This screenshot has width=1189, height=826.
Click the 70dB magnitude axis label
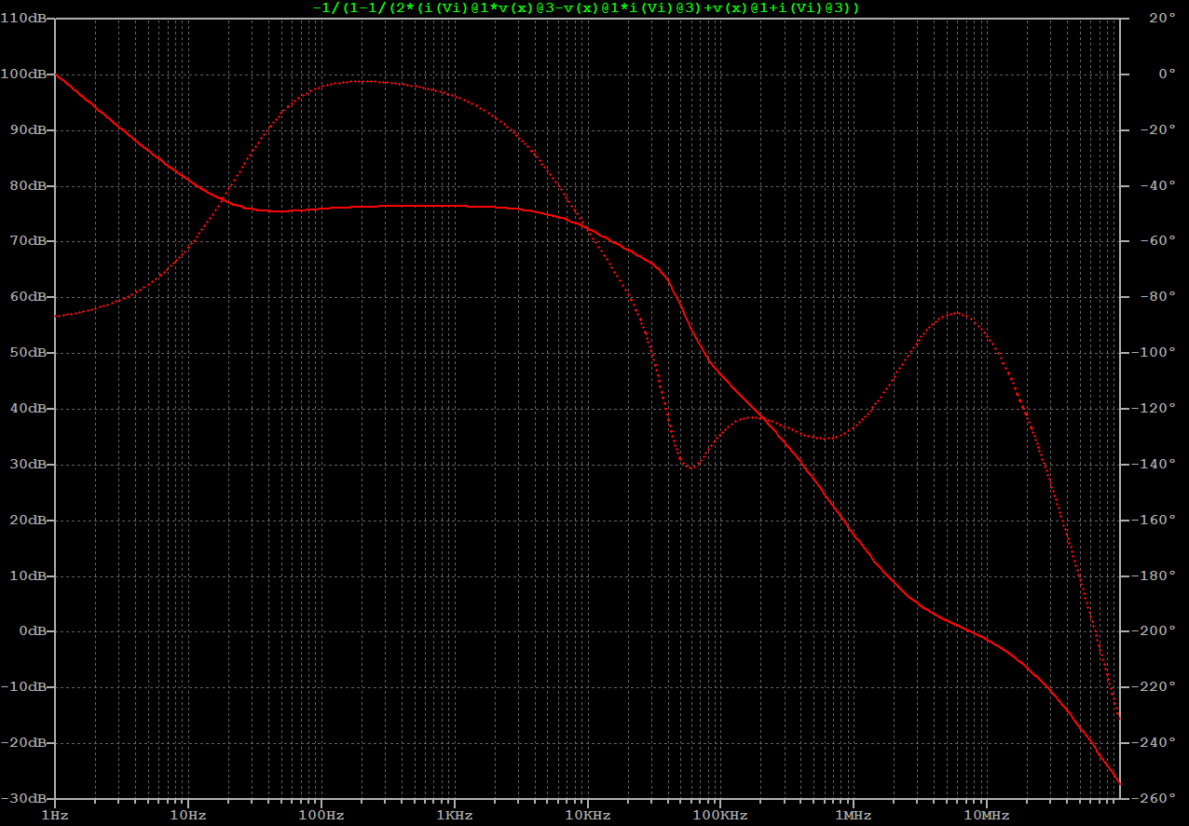coord(27,241)
